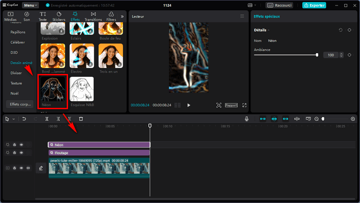The height and width of the screenshot is (203, 360).
Task: Delete left of playhead
Action: [58, 119]
